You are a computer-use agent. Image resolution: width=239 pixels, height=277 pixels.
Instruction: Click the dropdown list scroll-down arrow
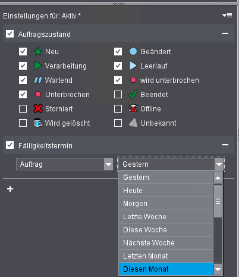[x=218, y=269]
